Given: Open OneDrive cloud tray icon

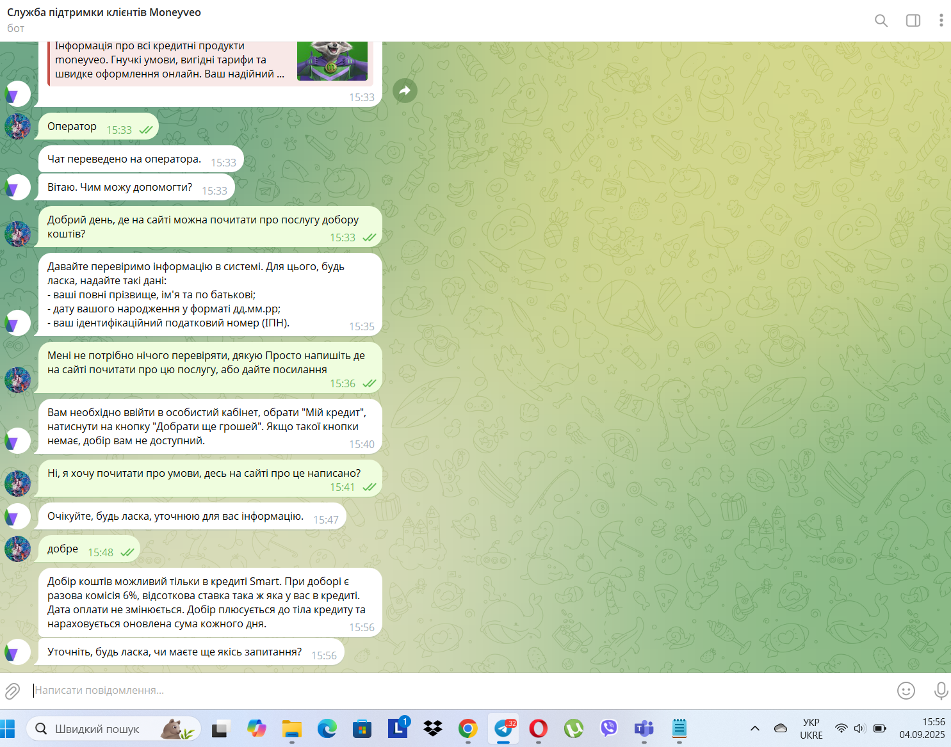Looking at the screenshot, I should coord(781,728).
